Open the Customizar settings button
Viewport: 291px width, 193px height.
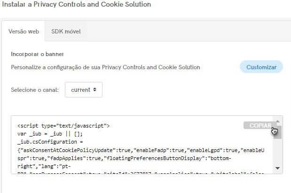261,67
